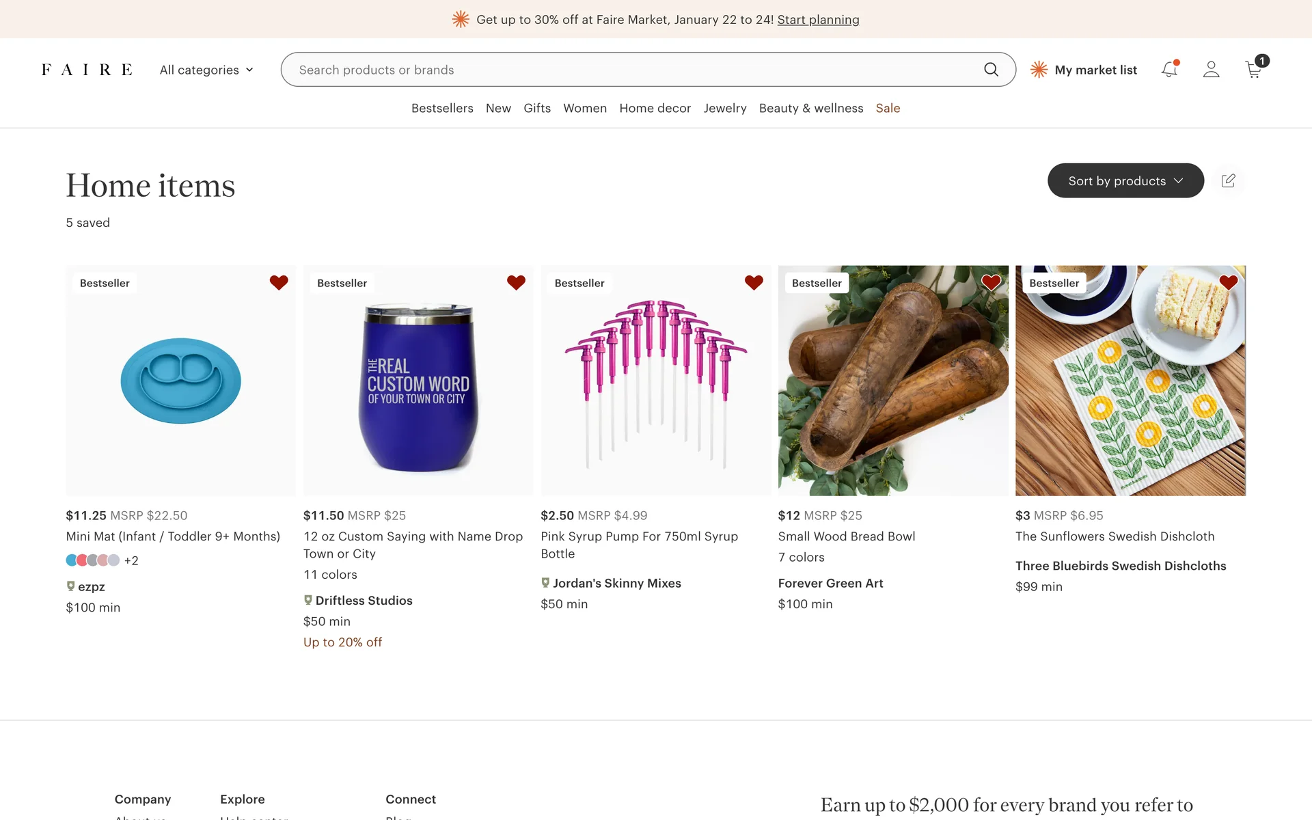Toggle the heart on the Pink Syrup Pump

(754, 282)
